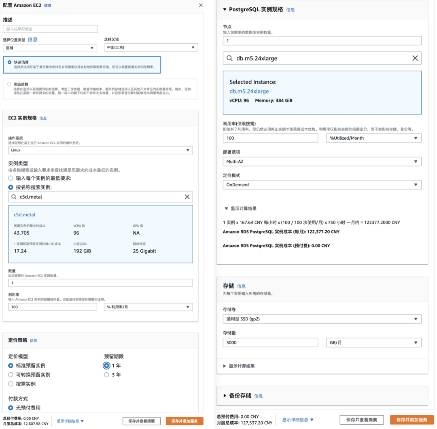Pick the 1 年 reservation term
The image size is (437, 429).
(106, 365)
